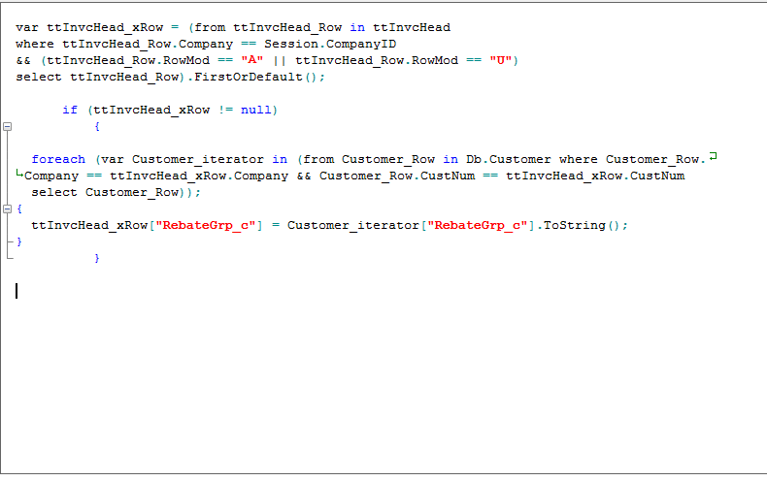Screen dimensions: 767x481
Task: Click the 'Session.CompanyID' text
Action: pos(330,44)
